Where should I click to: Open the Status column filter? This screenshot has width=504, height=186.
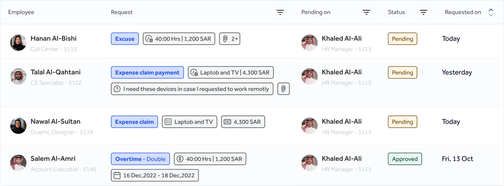[423, 12]
